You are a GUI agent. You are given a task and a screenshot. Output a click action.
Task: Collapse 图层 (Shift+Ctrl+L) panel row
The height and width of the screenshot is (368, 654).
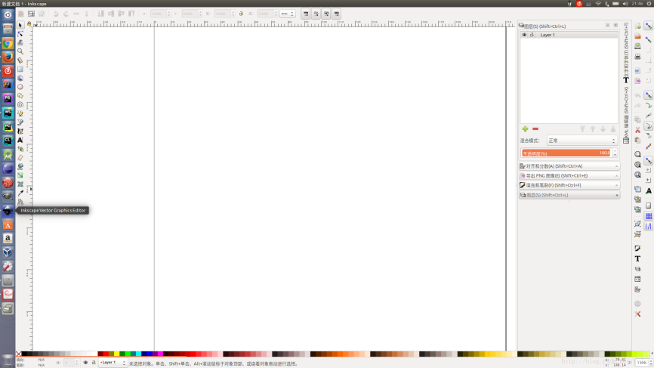coord(569,195)
